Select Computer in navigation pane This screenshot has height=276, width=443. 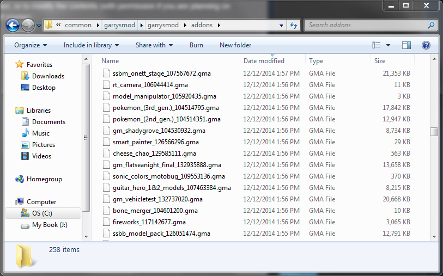(x=41, y=202)
